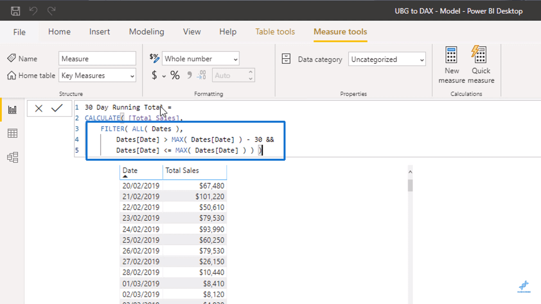Viewport: 541px width, 304px height.
Task: Click the Subscribe DNA logo
Action: pos(524,287)
